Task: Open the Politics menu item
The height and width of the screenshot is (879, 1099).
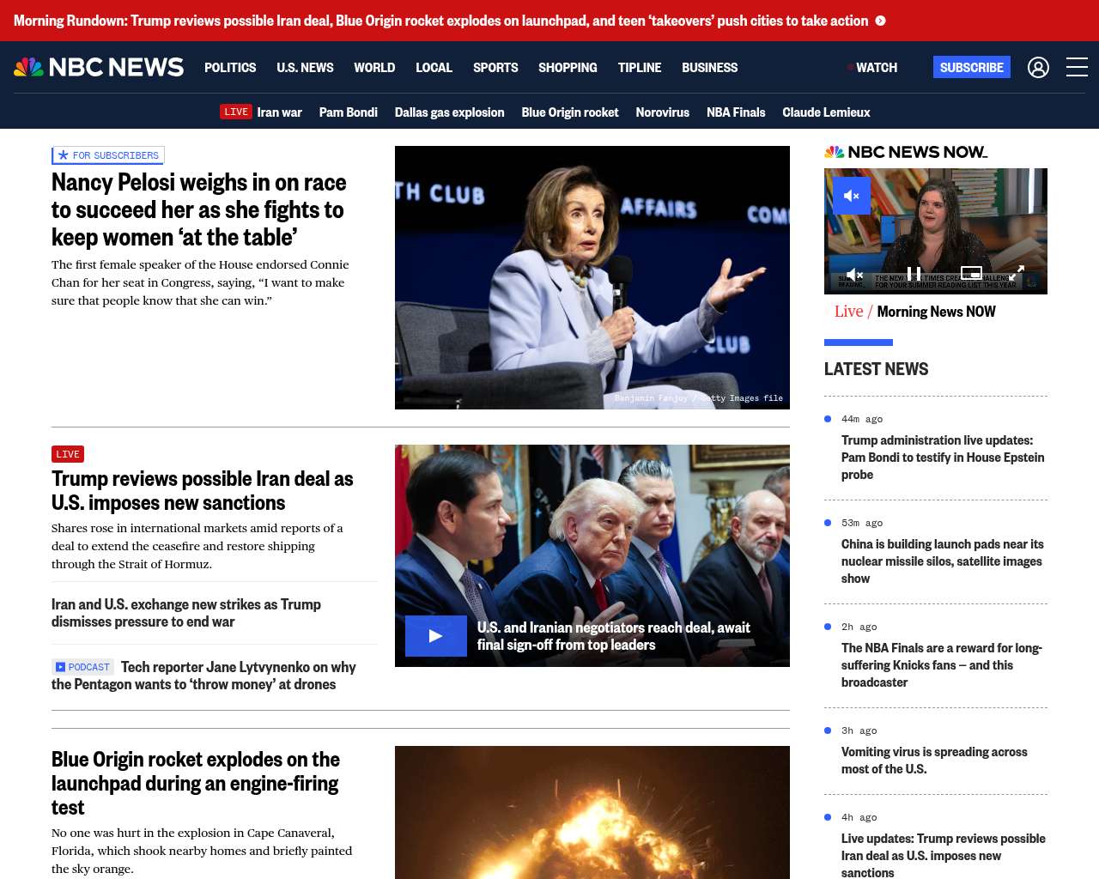Action: 230,67
